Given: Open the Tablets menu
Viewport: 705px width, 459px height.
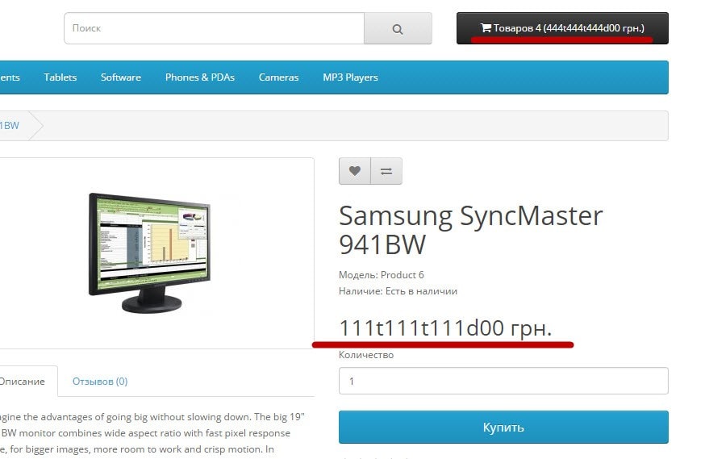Looking at the screenshot, I should coord(60,77).
